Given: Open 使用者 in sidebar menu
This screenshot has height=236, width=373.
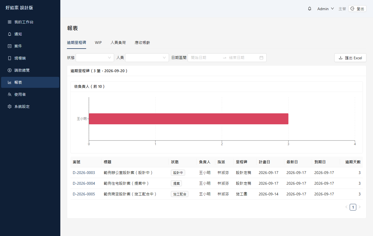Looking at the screenshot, I should (30, 94).
